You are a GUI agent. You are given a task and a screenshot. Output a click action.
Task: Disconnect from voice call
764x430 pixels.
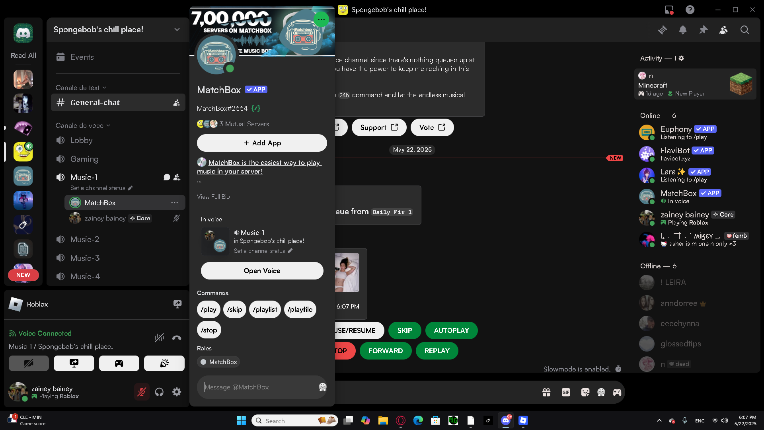177,338
